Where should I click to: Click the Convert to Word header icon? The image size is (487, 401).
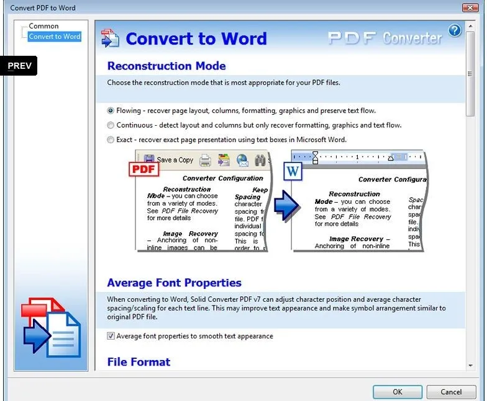(x=110, y=38)
